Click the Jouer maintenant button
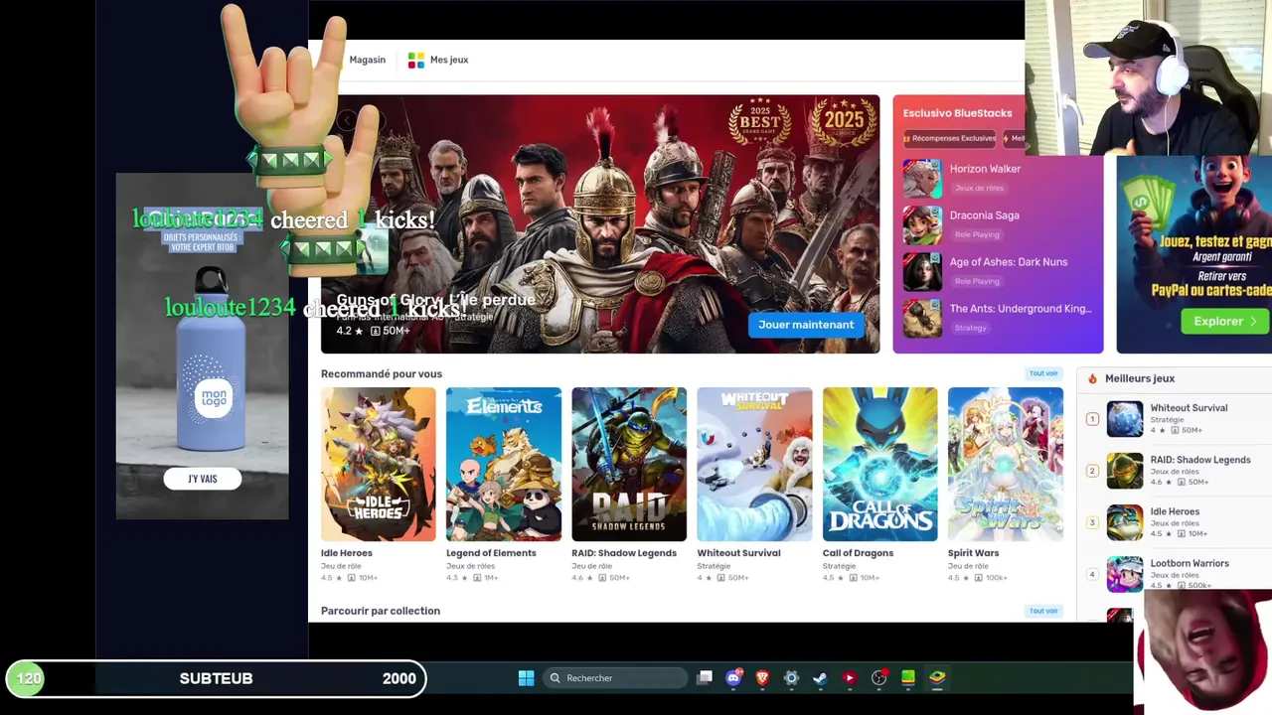1272x715 pixels. (806, 325)
